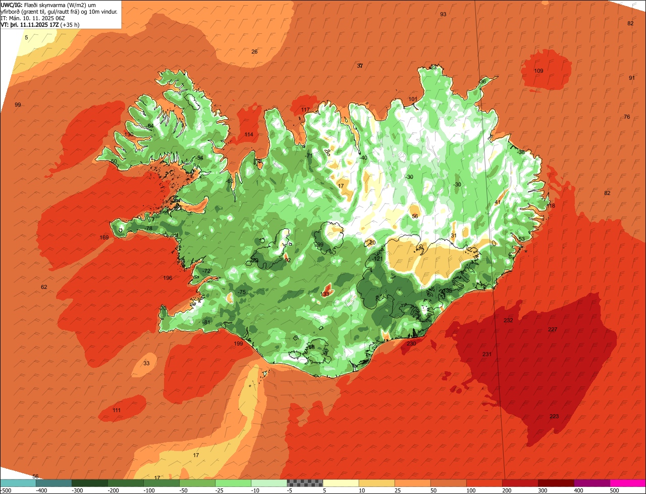Pick the -50 to -25 legend color swatch
Viewport: 646px width, 494px height.
197,483
